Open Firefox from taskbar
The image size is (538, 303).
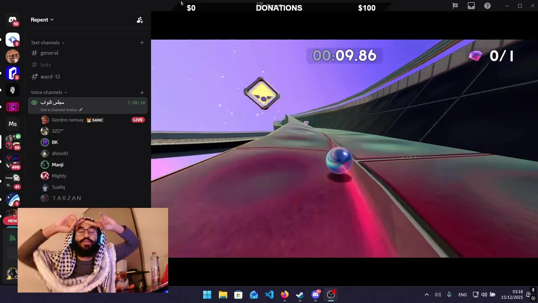tap(285, 295)
